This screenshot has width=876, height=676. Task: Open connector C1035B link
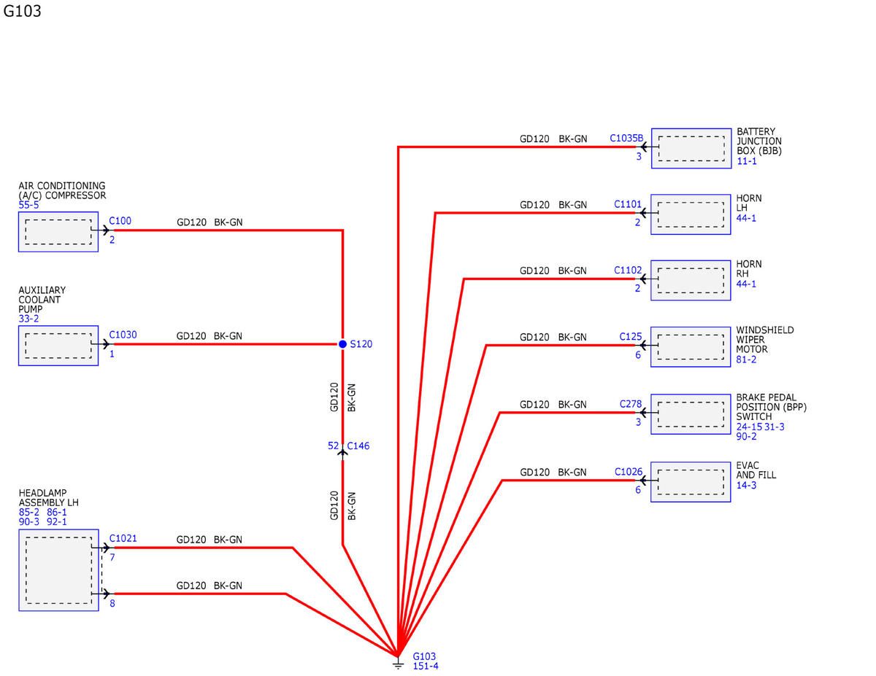tap(626, 138)
